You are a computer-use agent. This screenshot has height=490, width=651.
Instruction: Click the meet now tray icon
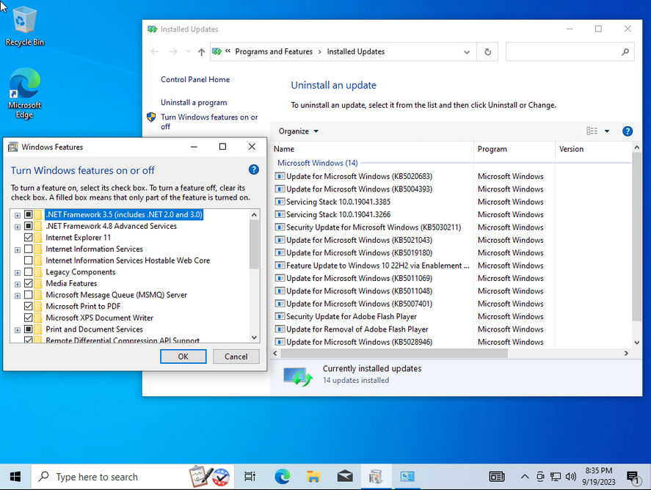[540, 477]
